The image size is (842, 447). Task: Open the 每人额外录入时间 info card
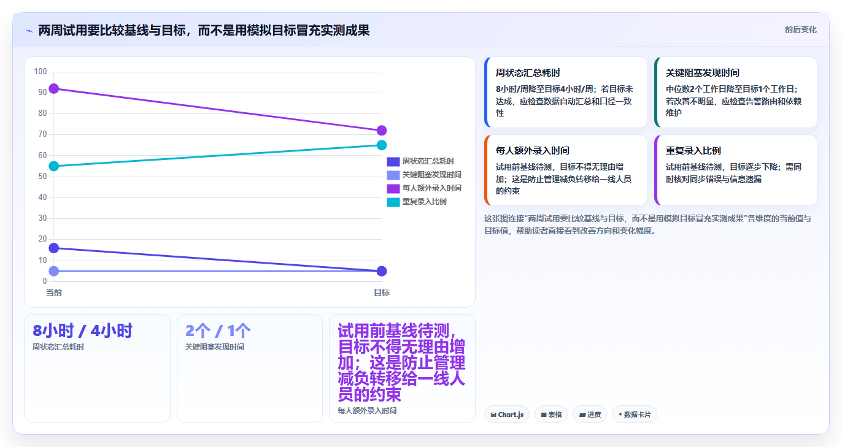566,170
